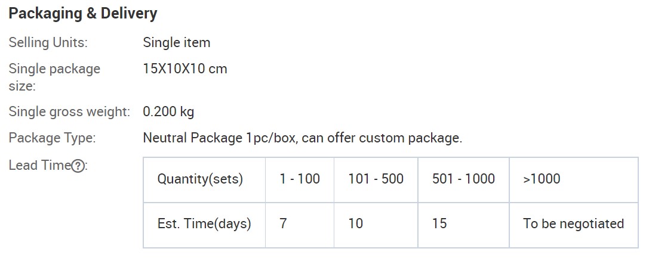Click the To be negotiated cell
This screenshot has height=258, width=646.
point(574,225)
